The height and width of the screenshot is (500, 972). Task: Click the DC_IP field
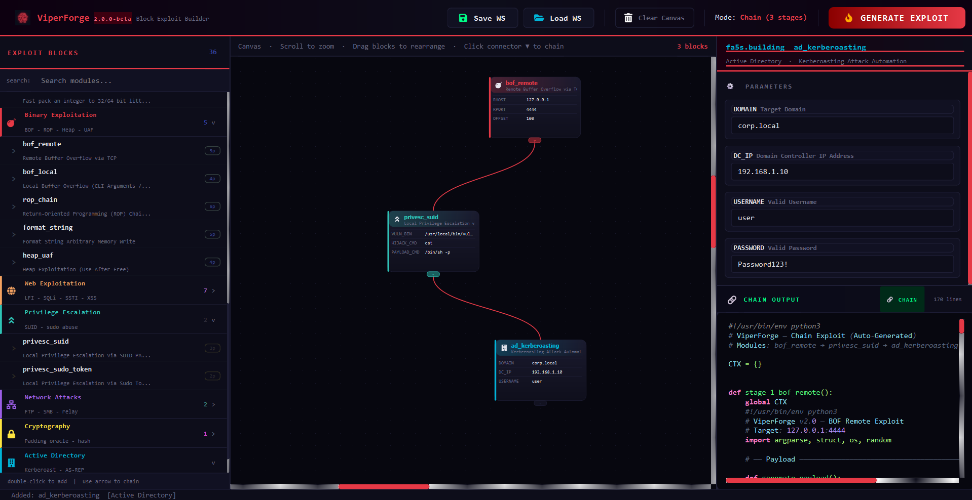coord(842,172)
